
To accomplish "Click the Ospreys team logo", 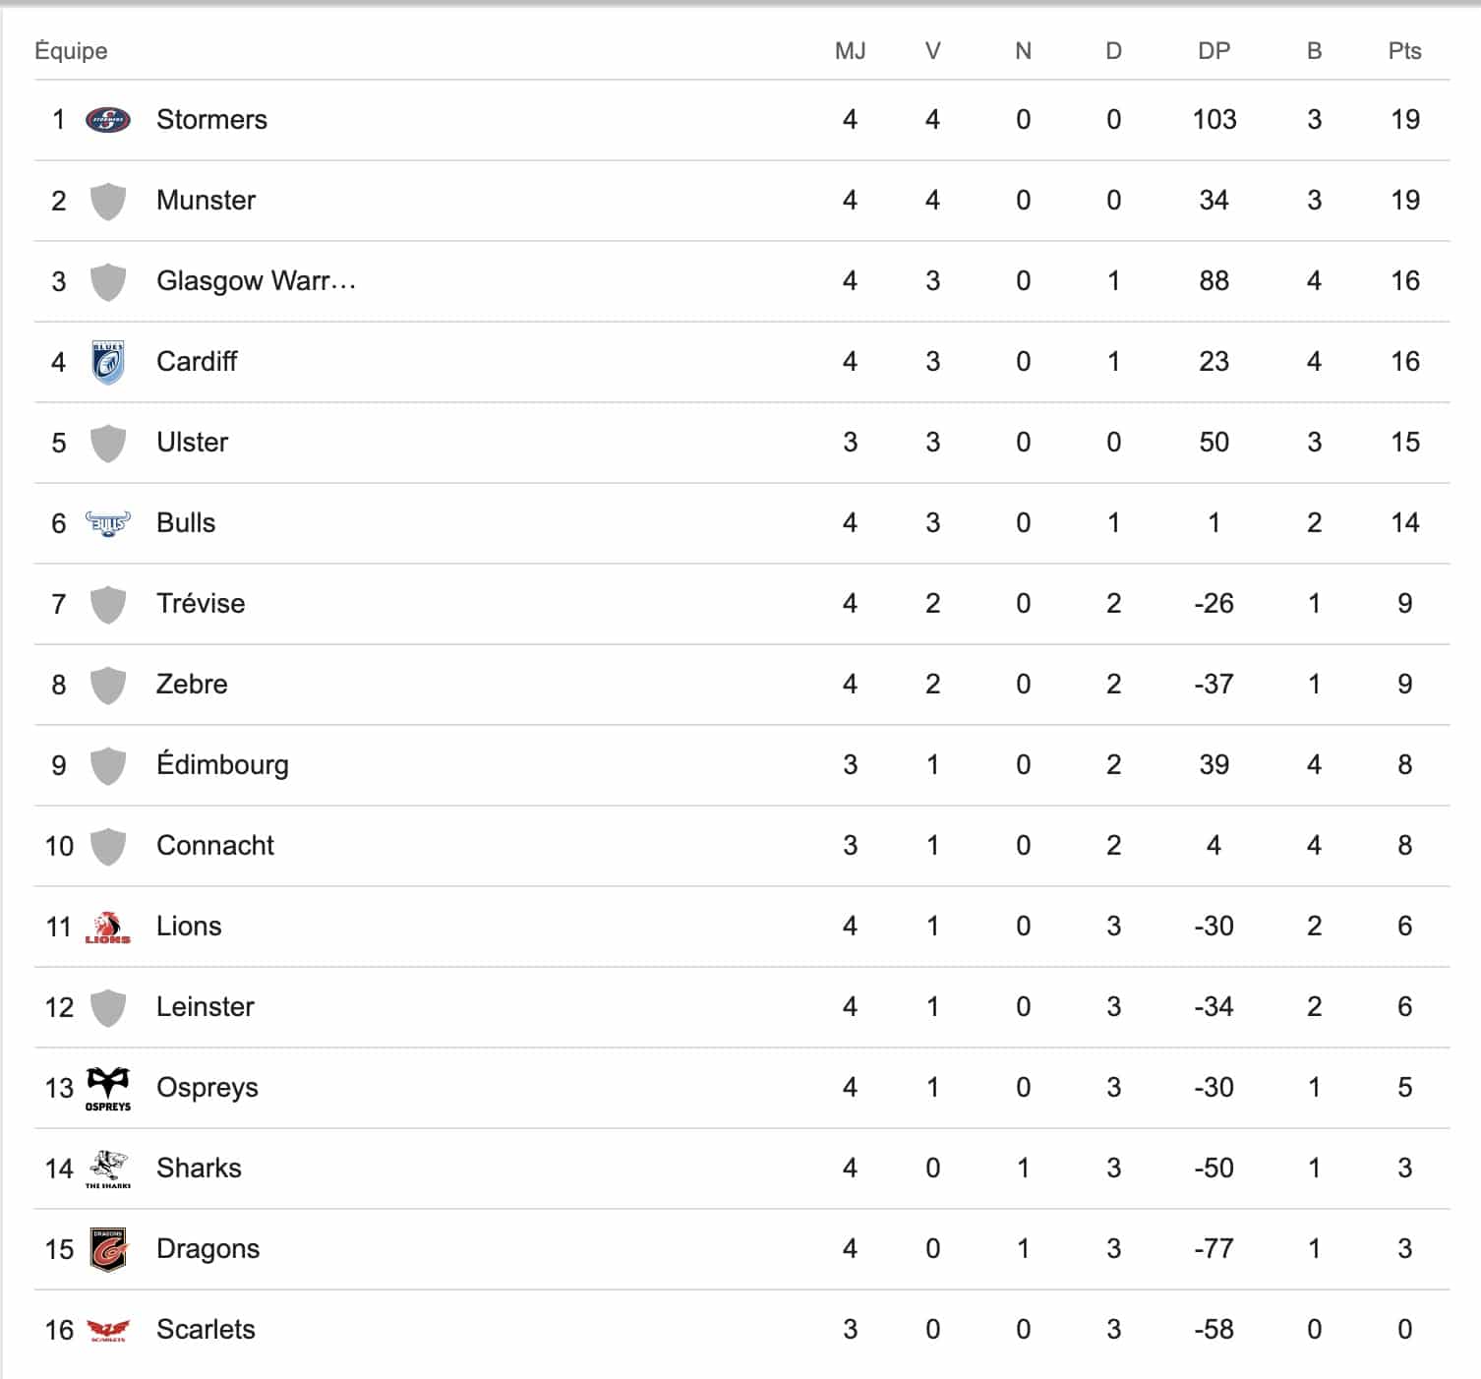I will coord(108,1088).
